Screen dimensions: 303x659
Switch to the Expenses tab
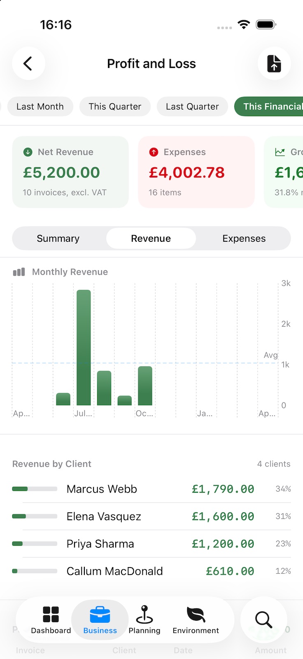[244, 238]
